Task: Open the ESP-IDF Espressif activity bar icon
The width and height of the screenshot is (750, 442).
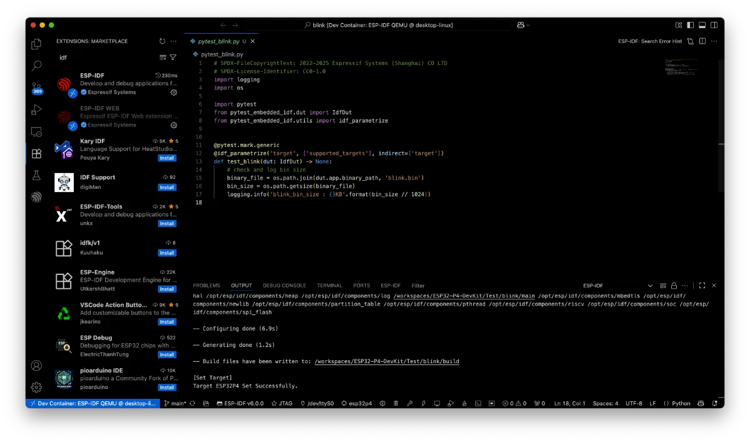Action: pyautogui.click(x=36, y=198)
